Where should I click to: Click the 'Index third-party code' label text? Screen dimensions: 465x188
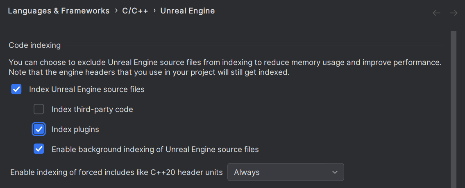coord(92,109)
